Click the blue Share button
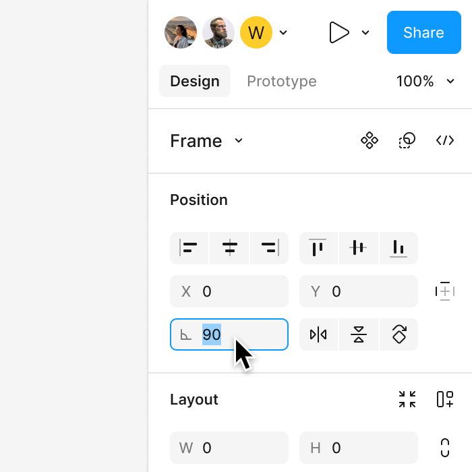472x472 pixels. (423, 32)
